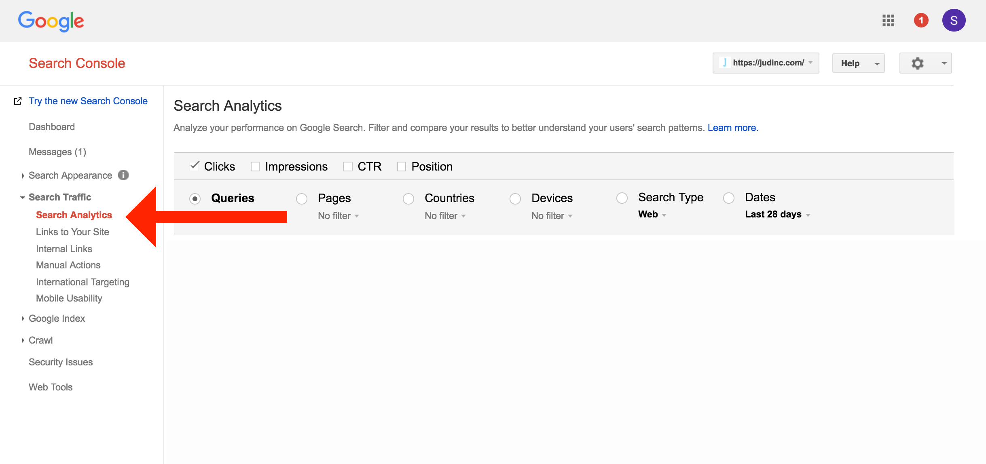Expand the Crawl section
This screenshot has height=464, width=986.
click(23, 340)
